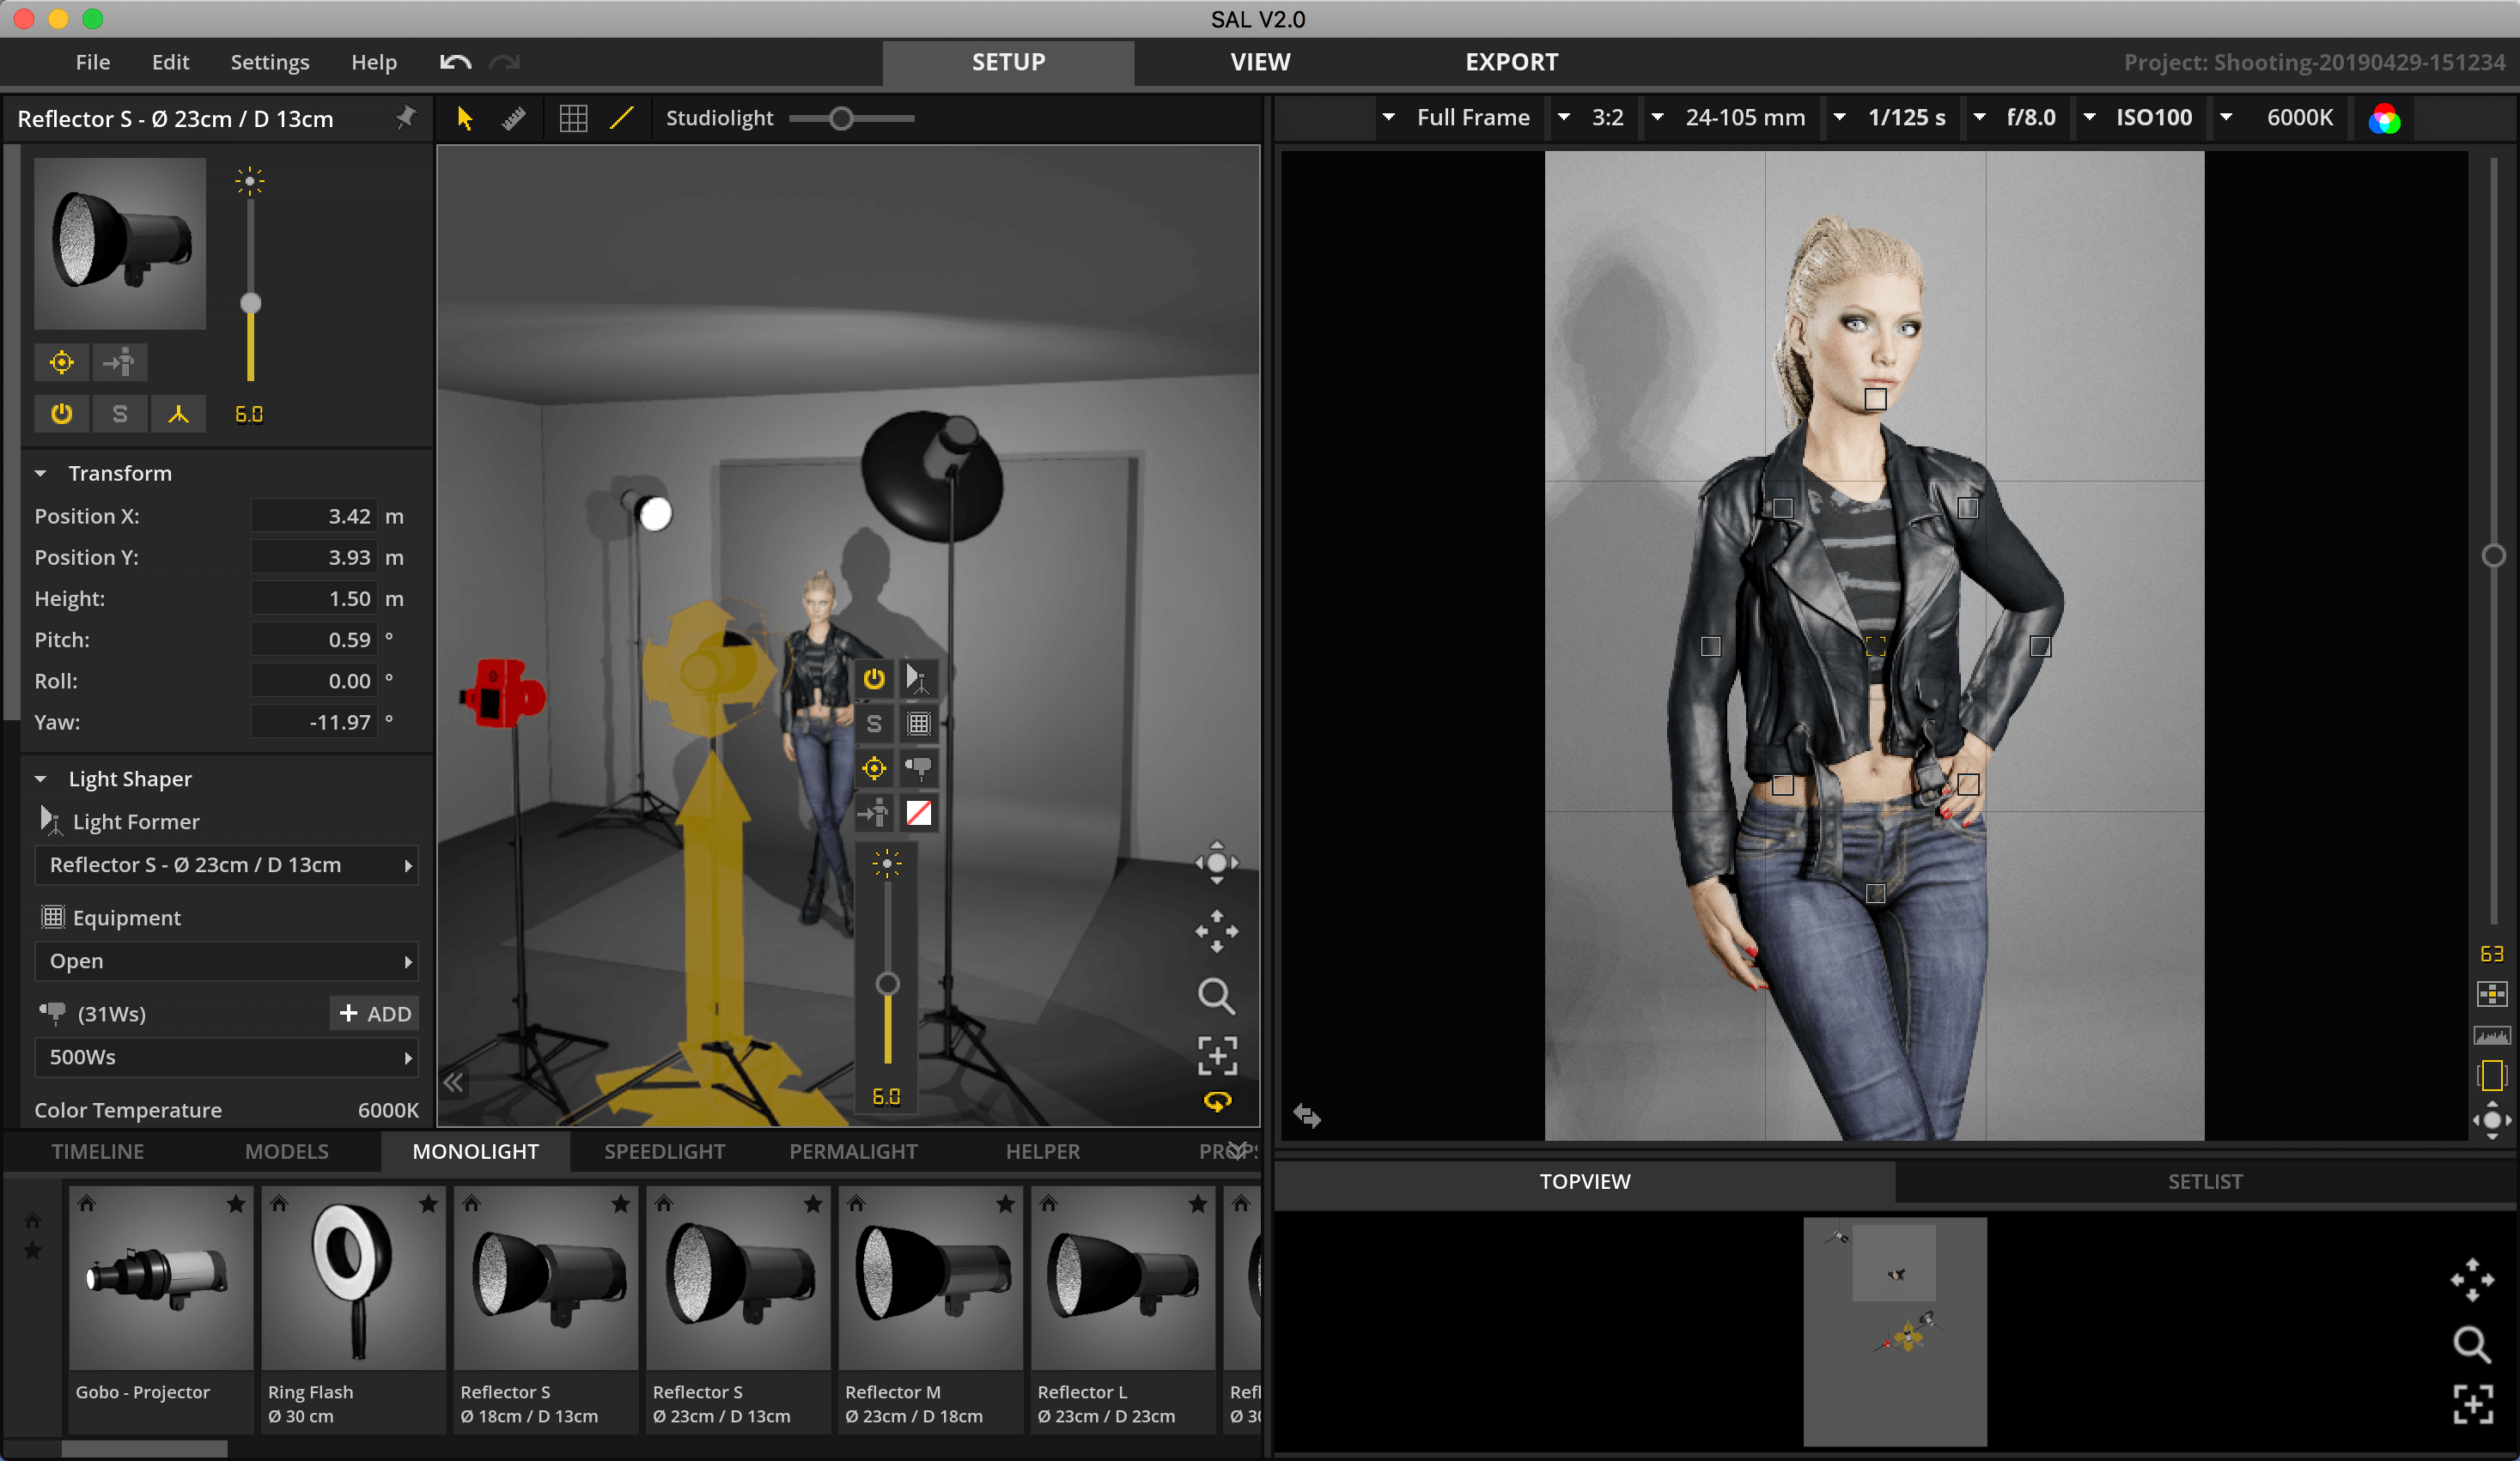Open the Full Frame sensor dropdown
Image resolution: width=2520 pixels, height=1461 pixels.
1459,118
